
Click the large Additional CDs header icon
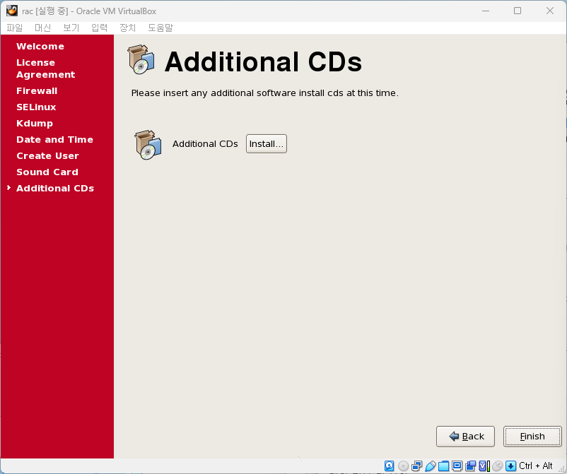141,59
